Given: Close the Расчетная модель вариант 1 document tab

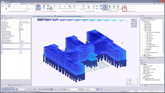Looking at the screenshot, I should click(84, 16).
